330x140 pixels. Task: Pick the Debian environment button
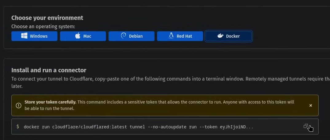[x=132, y=36]
